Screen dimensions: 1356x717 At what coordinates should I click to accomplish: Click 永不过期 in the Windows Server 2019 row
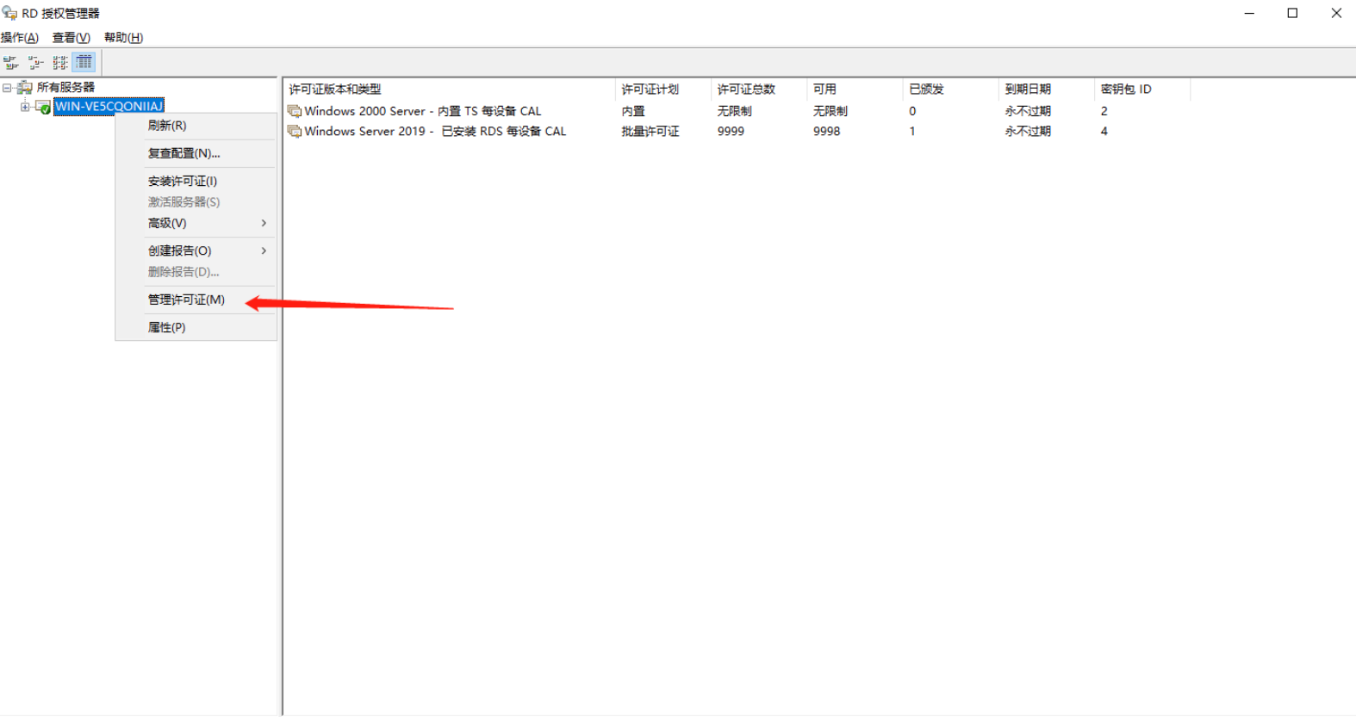pyautogui.click(x=1028, y=132)
